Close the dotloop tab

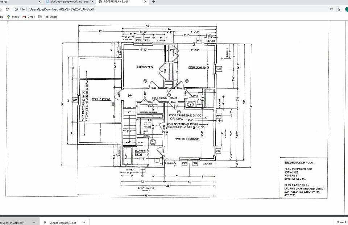pos(92,1)
